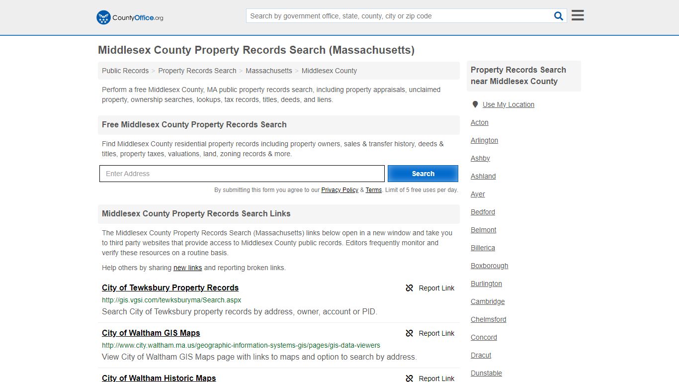Click Free Middlesex County Property Records Search heading
The image size is (679, 382).
[194, 124]
